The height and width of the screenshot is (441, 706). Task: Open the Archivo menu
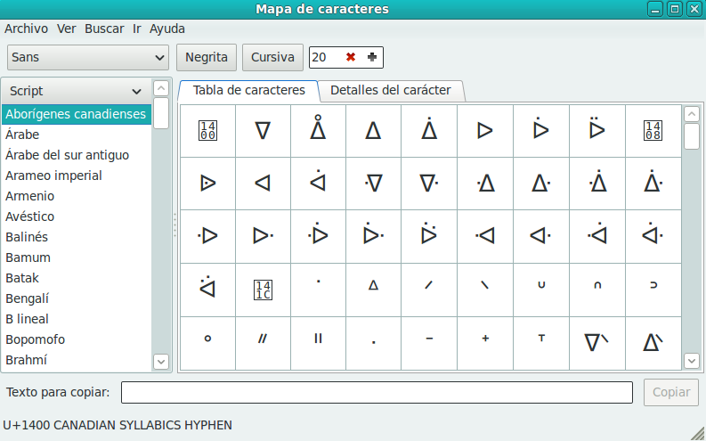pos(26,29)
